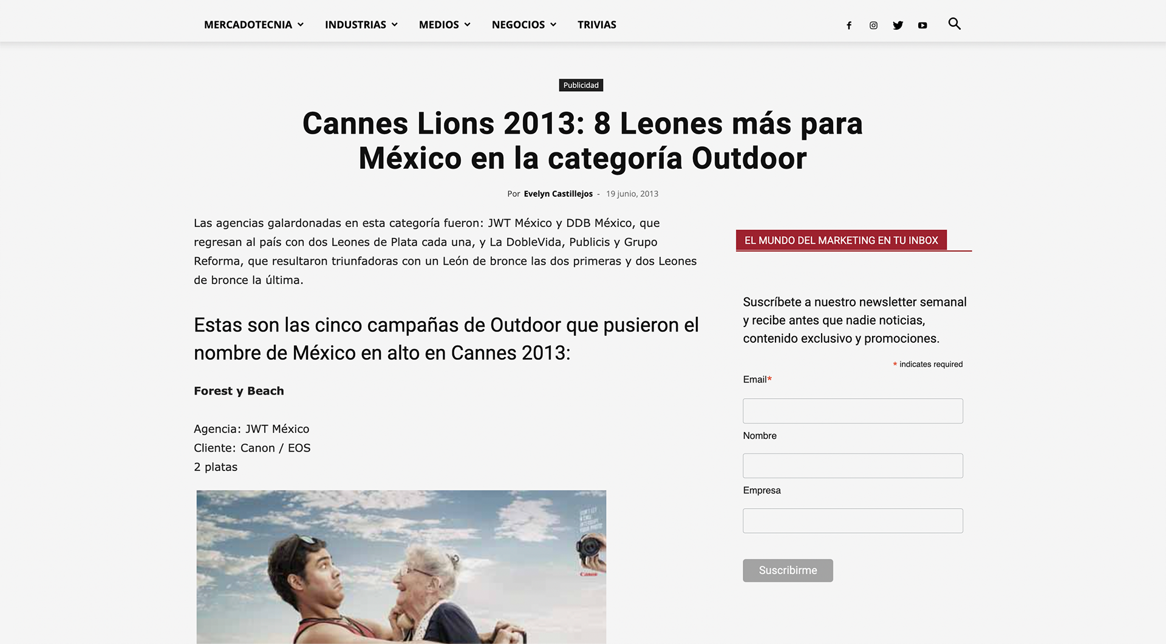Expand the Negocios dropdown arrow
Screen dimensions: 1166x644
point(553,25)
